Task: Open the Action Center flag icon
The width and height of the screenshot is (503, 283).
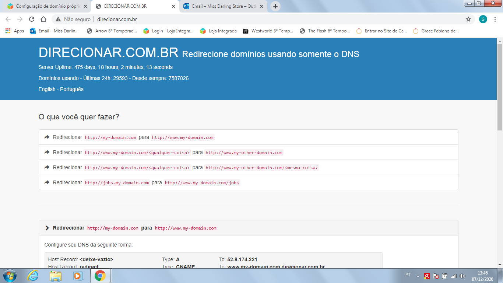Action: 436,276
